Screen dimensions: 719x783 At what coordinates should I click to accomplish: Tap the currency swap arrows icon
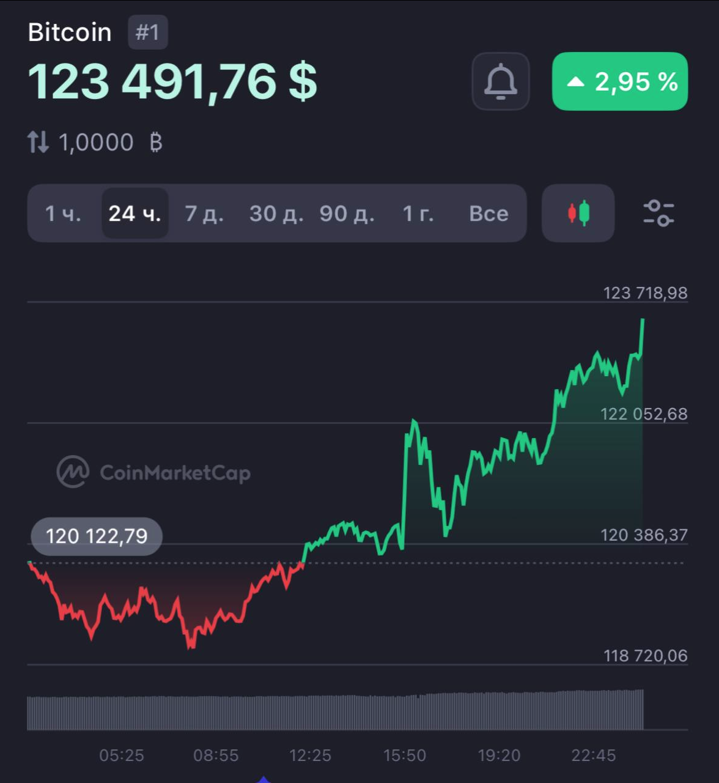click(38, 143)
